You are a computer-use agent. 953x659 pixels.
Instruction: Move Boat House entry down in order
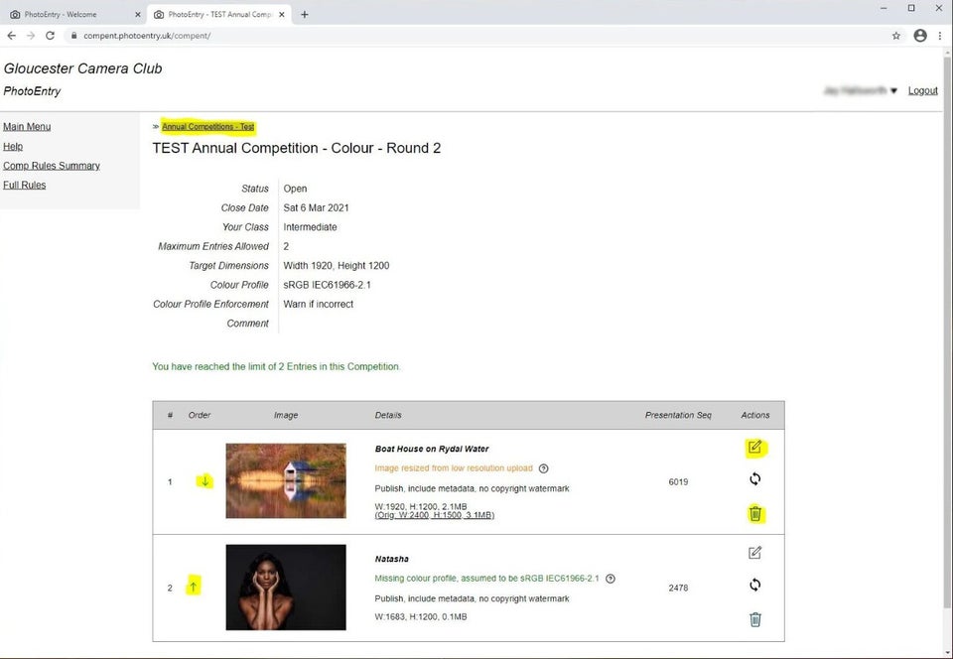tap(205, 481)
